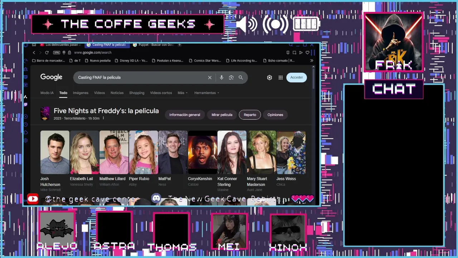Image resolution: width=458 pixels, height=258 pixels.
Task: Open tab search magnifier in title bar
Action: coord(291,45)
